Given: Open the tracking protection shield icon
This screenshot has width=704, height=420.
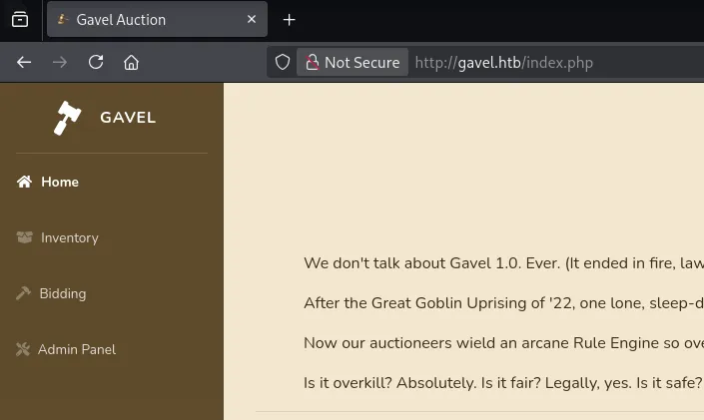Looking at the screenshot, I should tap(283, 62).
